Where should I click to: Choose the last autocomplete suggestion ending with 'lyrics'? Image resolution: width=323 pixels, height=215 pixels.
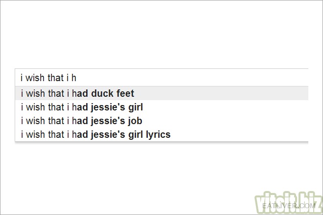click(161, 134)
